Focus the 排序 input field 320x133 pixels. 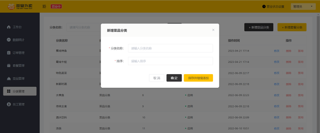click(x=171, y=61)
